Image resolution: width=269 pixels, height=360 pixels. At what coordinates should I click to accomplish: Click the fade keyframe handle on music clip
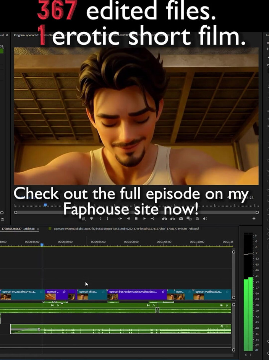coord(39,330)
